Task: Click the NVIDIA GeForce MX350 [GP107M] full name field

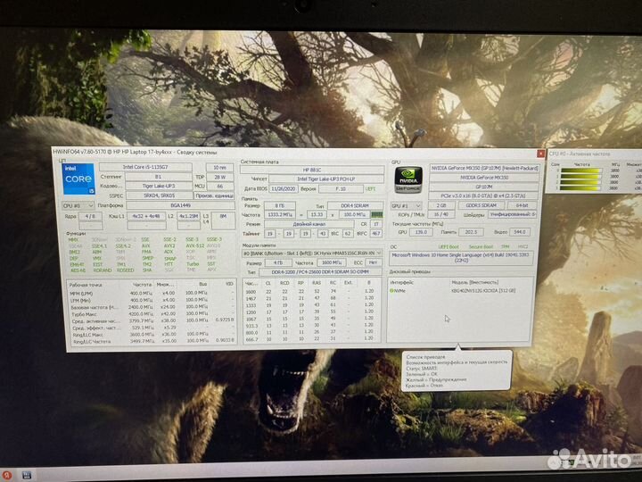Action: 484,169
